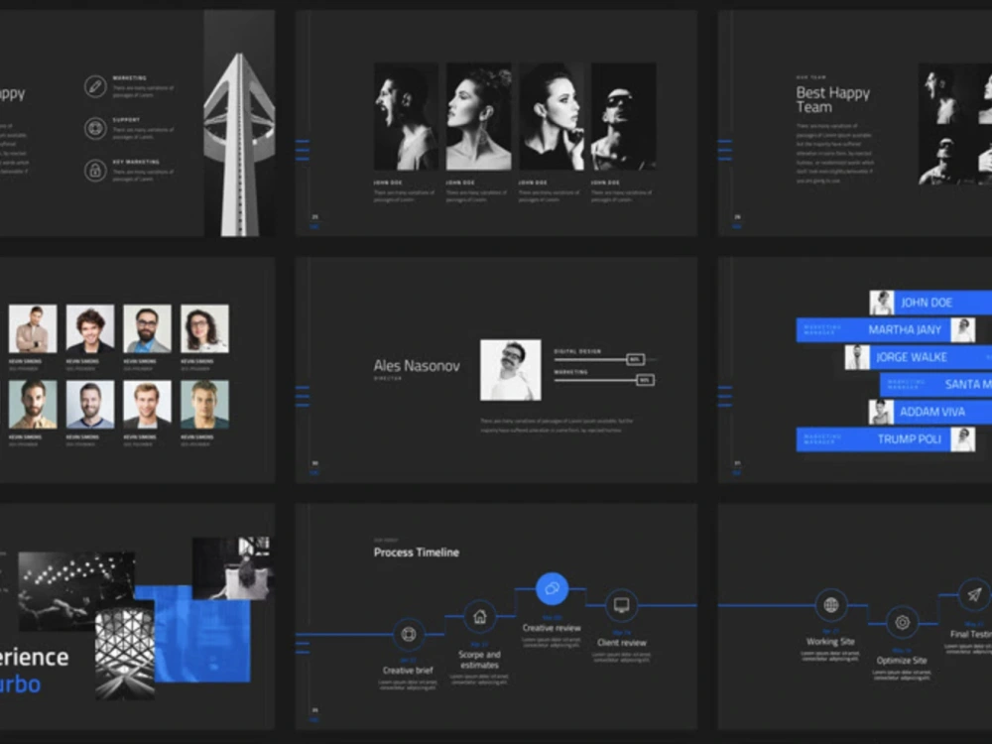This screenshot has height=744, width=992.
Task: Click the paper plane Final Testing icon
Action: tap(974, 594)
